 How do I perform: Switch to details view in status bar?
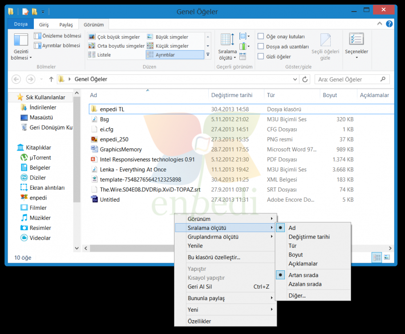[x=377, y=257]
